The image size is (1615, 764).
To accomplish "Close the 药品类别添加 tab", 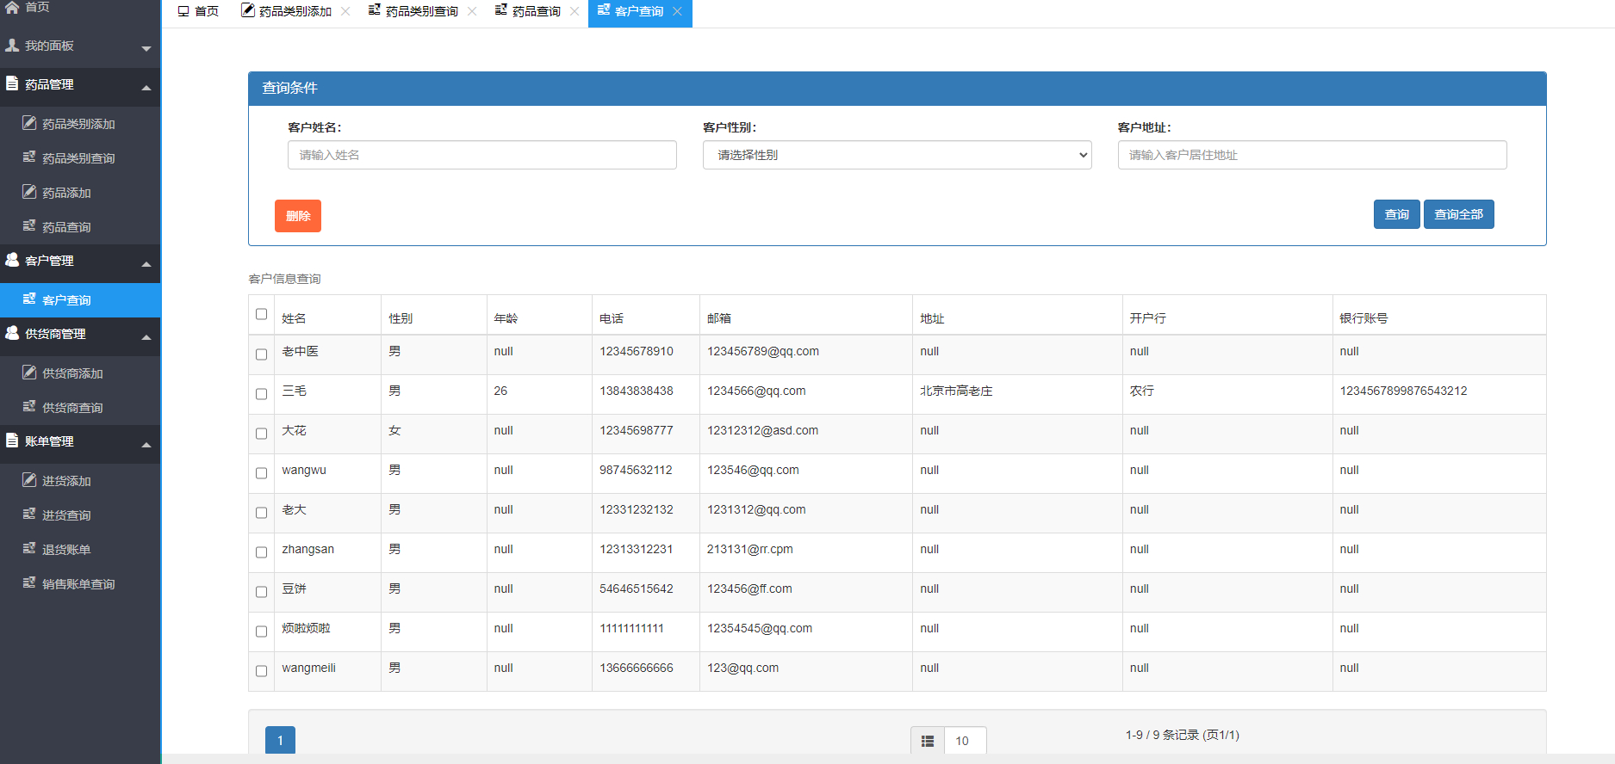I will [x=345, y=11].
